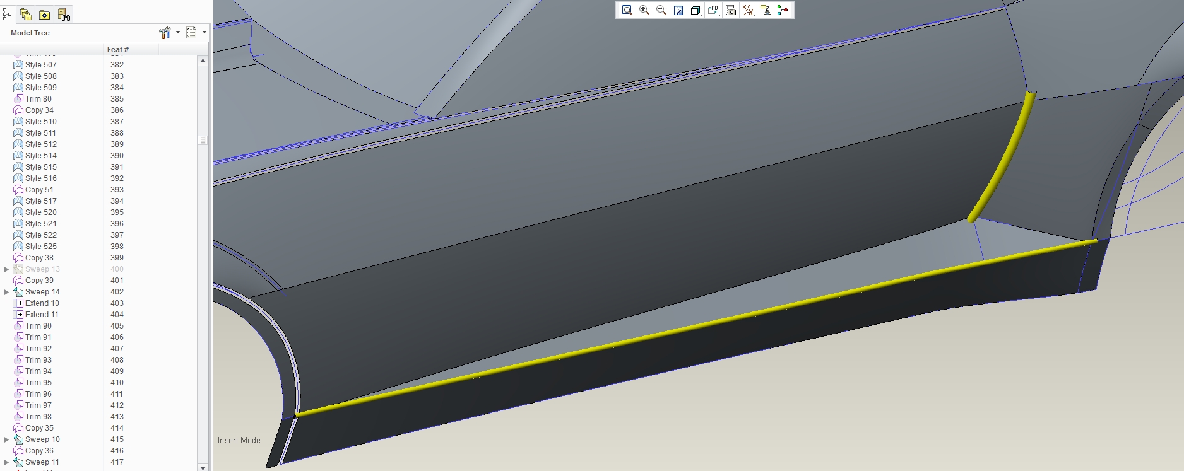The image size is (1184, 471).
Task: Click the Trim 92 feature icon
Action: pyautogui.click(x=18, y=349)
